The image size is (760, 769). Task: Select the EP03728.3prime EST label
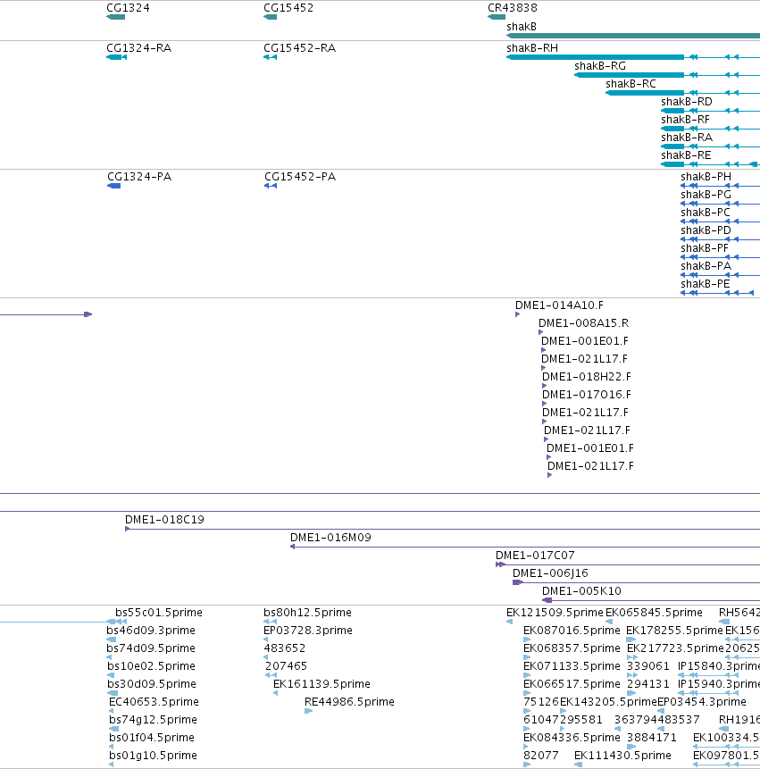308,631
